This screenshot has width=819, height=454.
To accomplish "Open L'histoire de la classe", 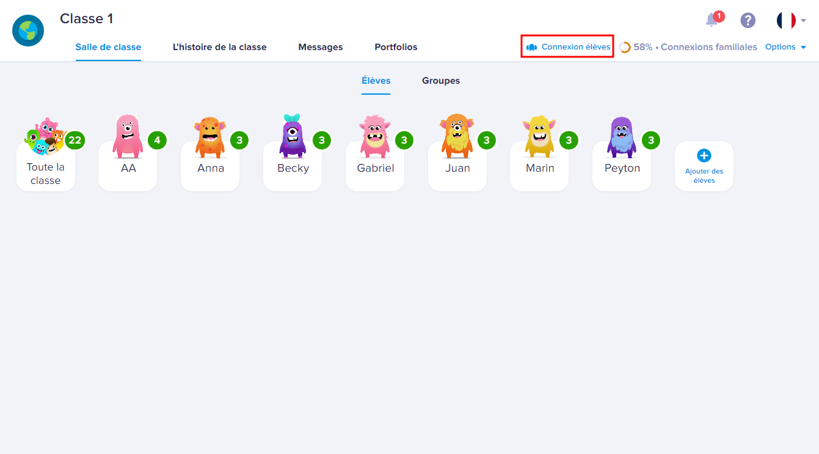I will tap(220, 46).
